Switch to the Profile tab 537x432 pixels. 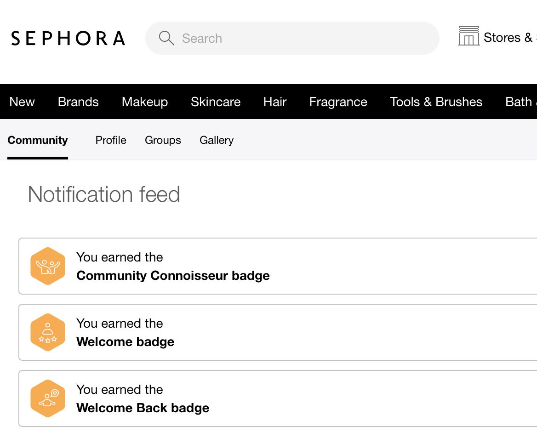click(110, 140)
